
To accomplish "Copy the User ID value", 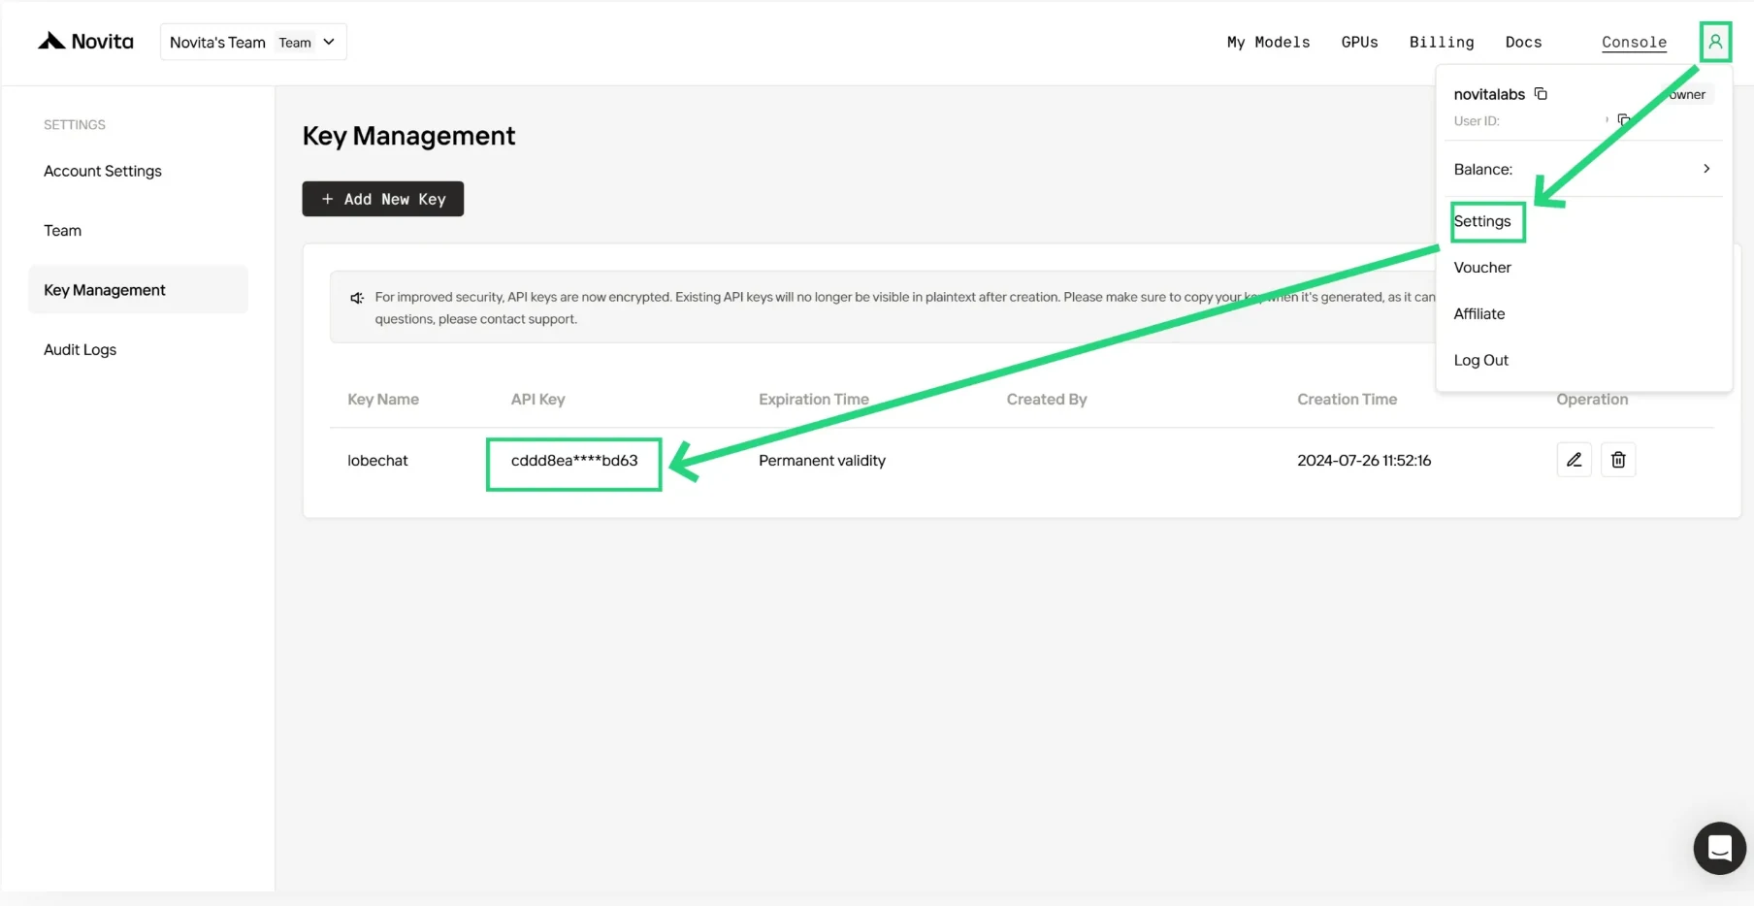I will click(x=1623, y=120).
